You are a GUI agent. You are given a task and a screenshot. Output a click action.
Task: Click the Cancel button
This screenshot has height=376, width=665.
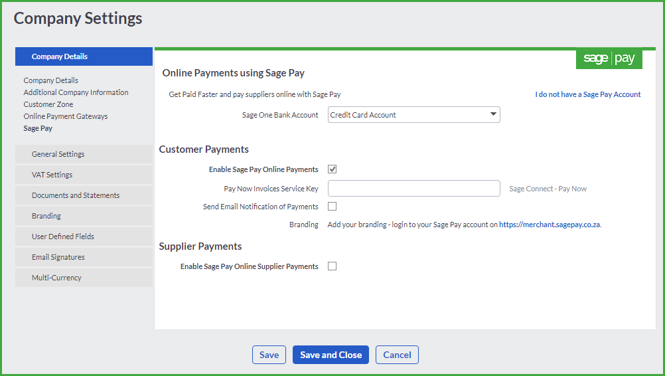point(397,355)
